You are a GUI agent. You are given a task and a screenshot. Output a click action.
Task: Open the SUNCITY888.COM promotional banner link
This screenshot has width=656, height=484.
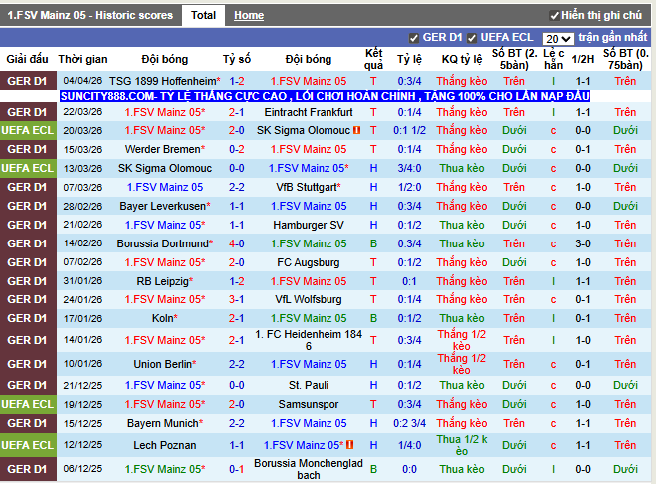[325, 96]
